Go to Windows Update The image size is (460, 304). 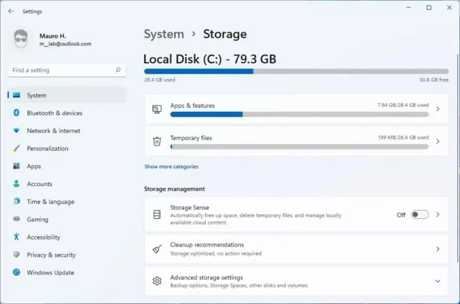coord(67,272)
